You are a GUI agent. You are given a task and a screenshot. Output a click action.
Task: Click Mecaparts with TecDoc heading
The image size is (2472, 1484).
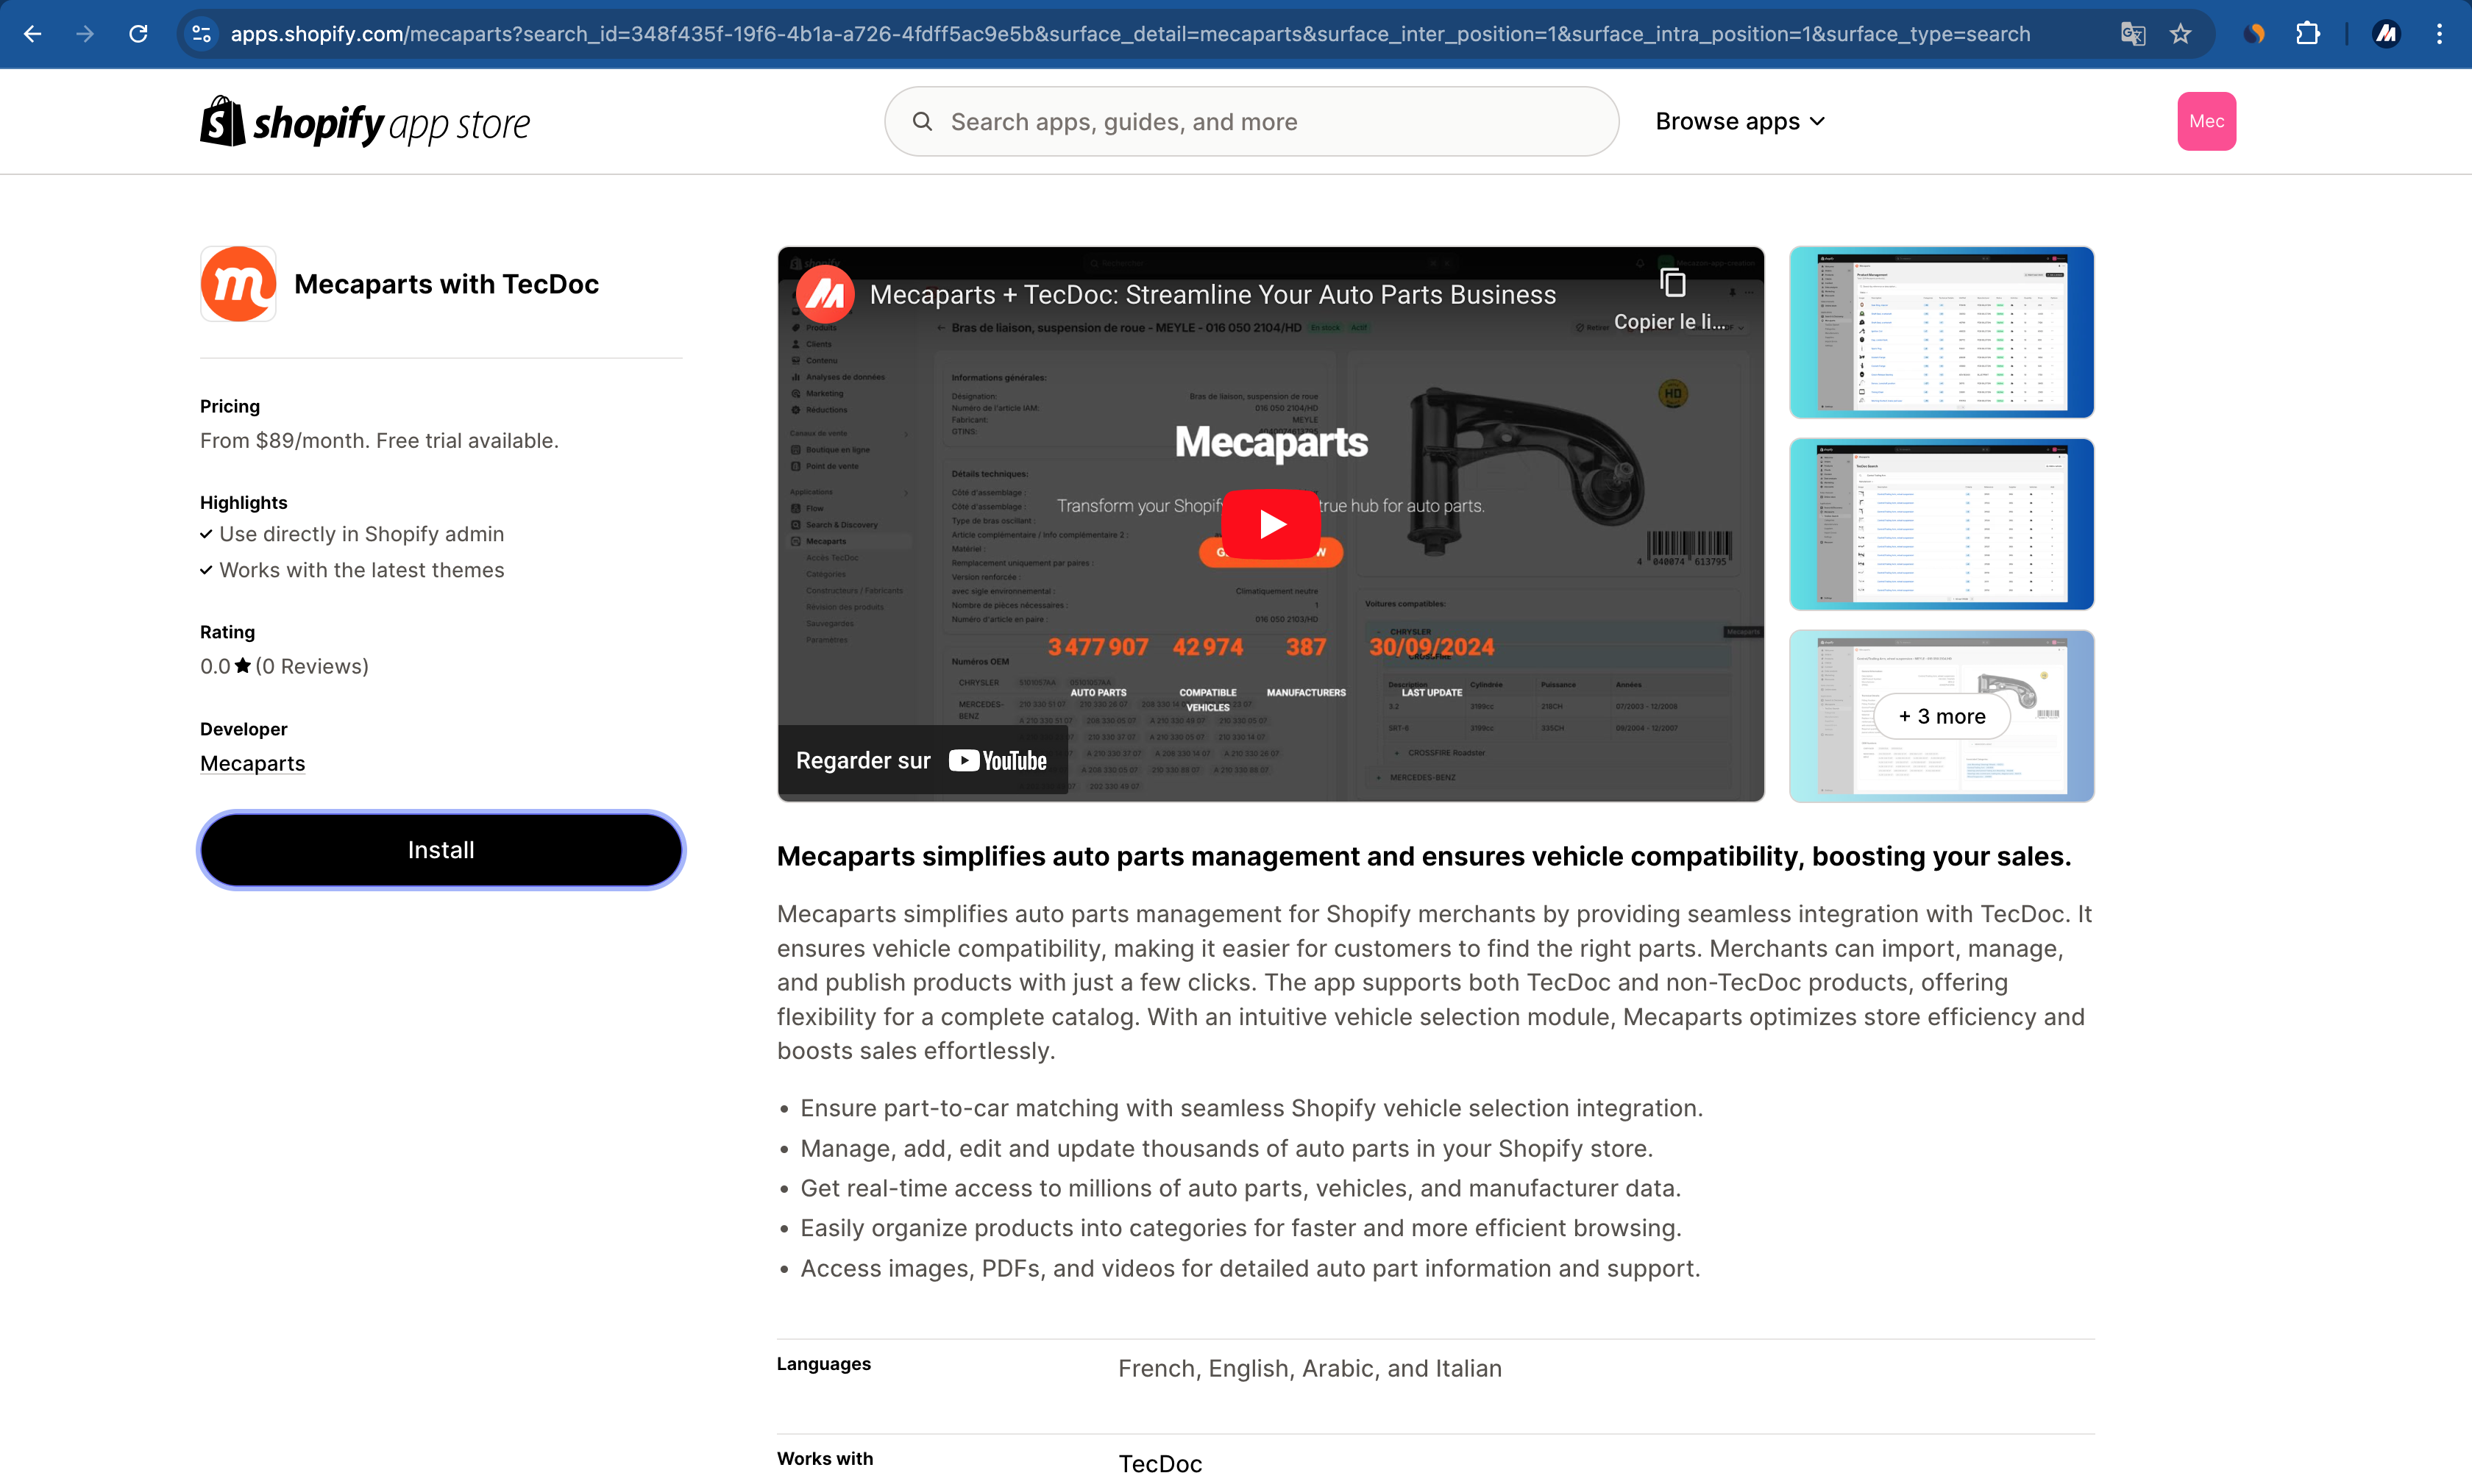pos(446,284)
